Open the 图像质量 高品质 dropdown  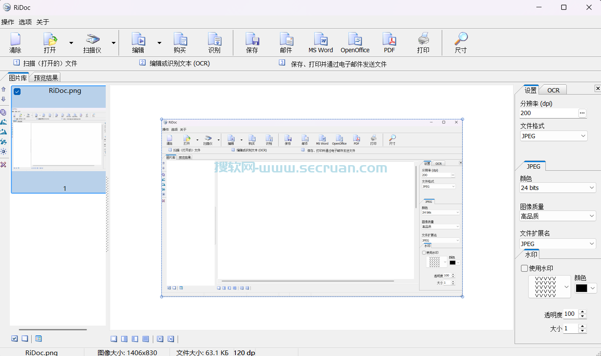558,216
